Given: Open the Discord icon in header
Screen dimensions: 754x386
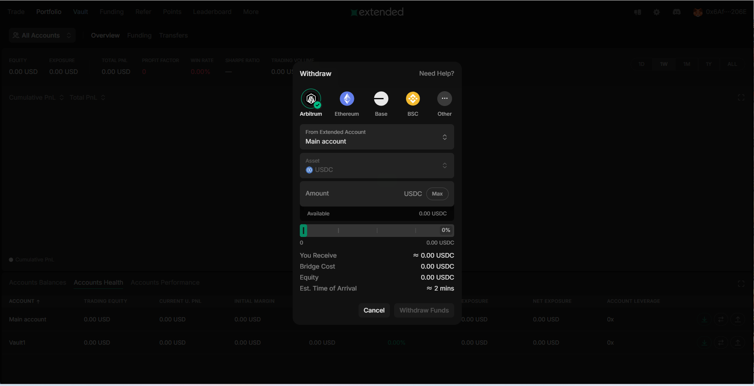Looking at the screenshot, I should click(x=677, y=12).
